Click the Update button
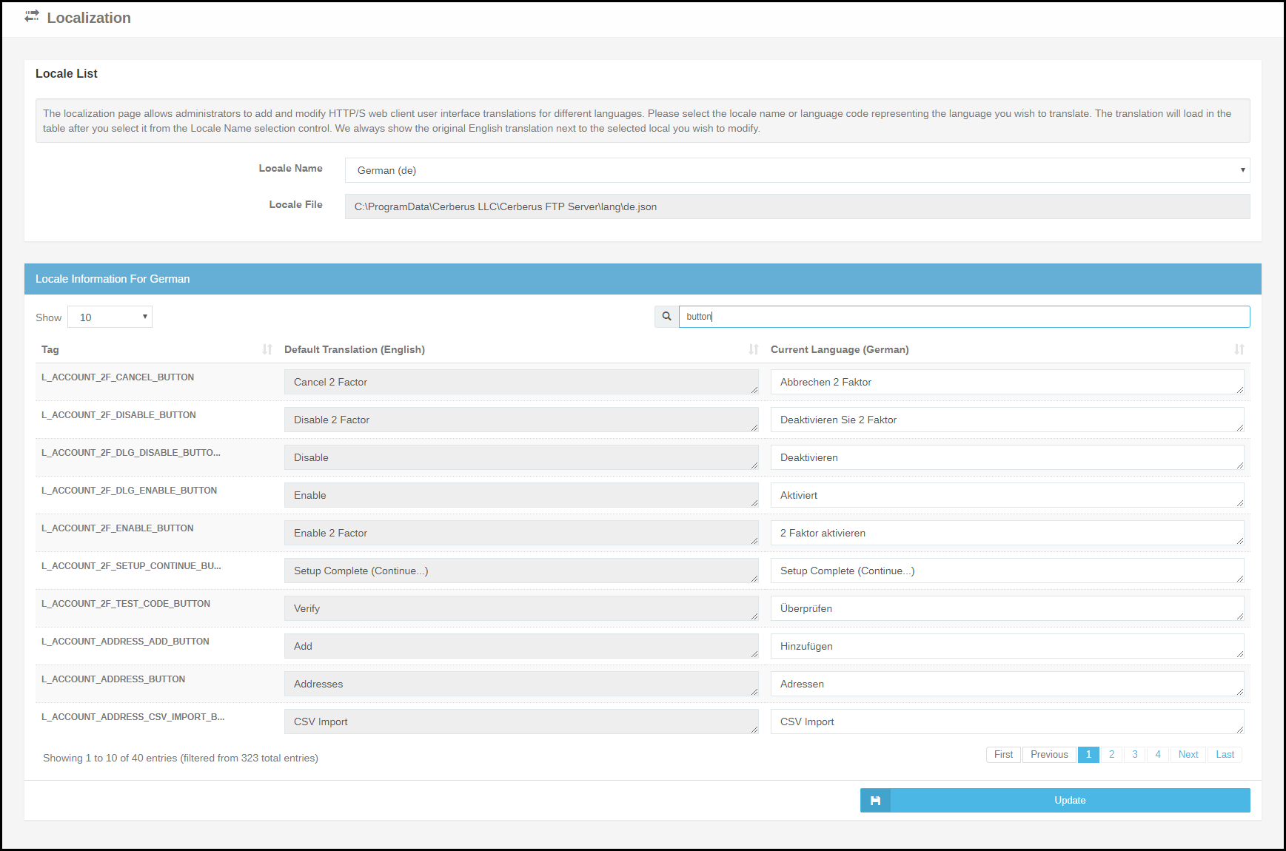This screenshot has width=1286, height=851. point(1055,800)
